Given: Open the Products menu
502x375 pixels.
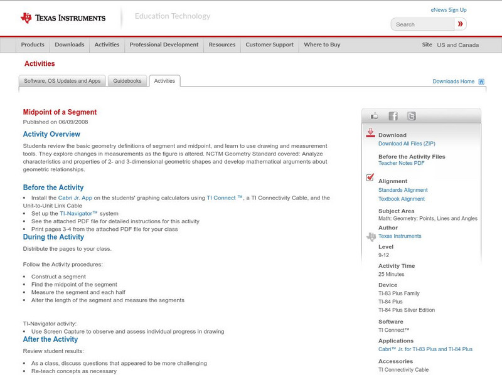Looking at the screenshot, I should pyautogui.click(x=33, y=45).
